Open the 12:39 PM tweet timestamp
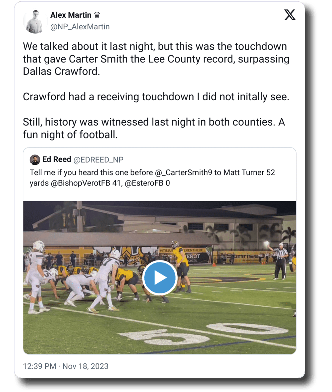The width and height of the screenshot is (332, 392). [x=39, y=366]
